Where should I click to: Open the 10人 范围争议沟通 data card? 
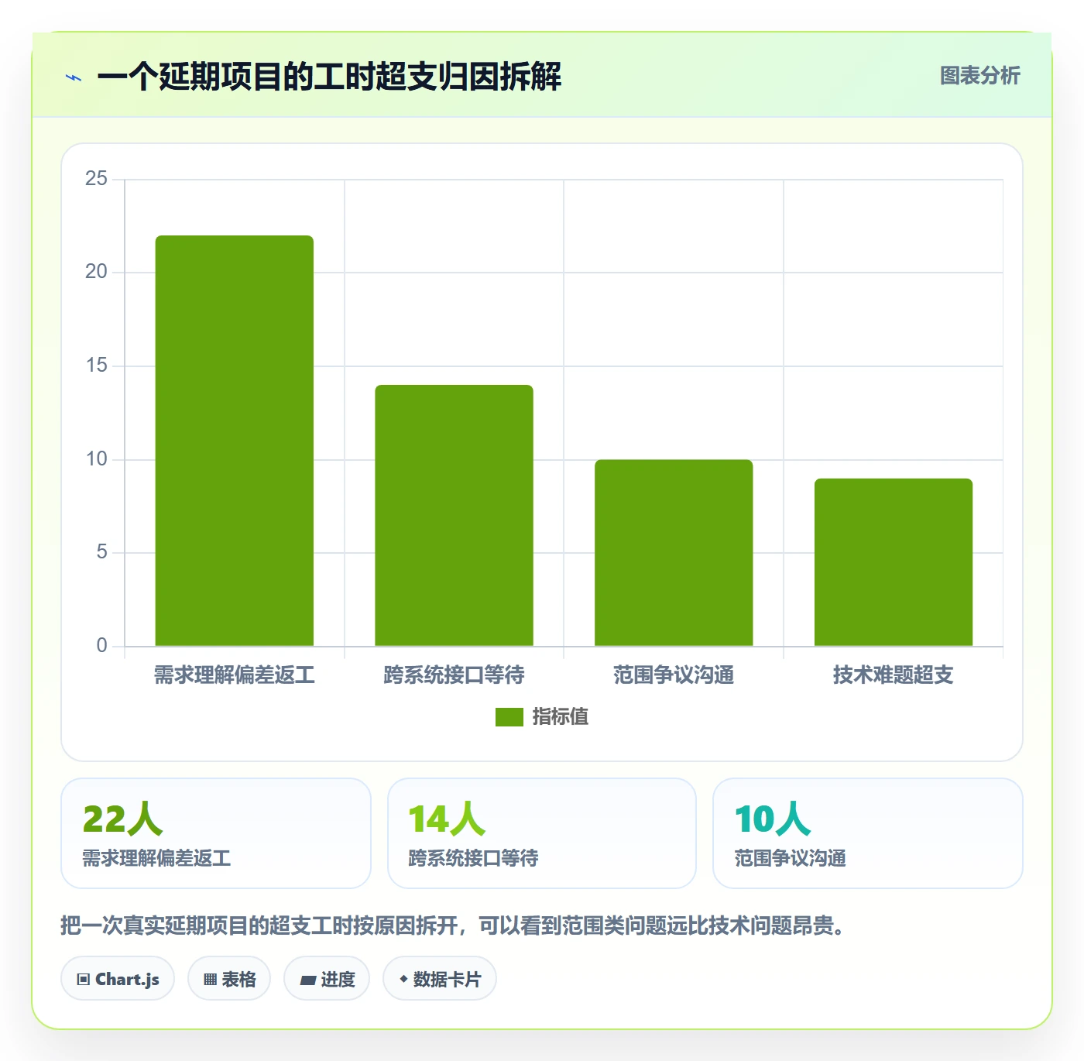pyautogui.click(x=868, y=833)
